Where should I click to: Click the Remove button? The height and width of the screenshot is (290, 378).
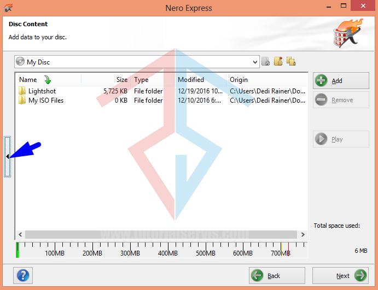(x=341, y=99)
